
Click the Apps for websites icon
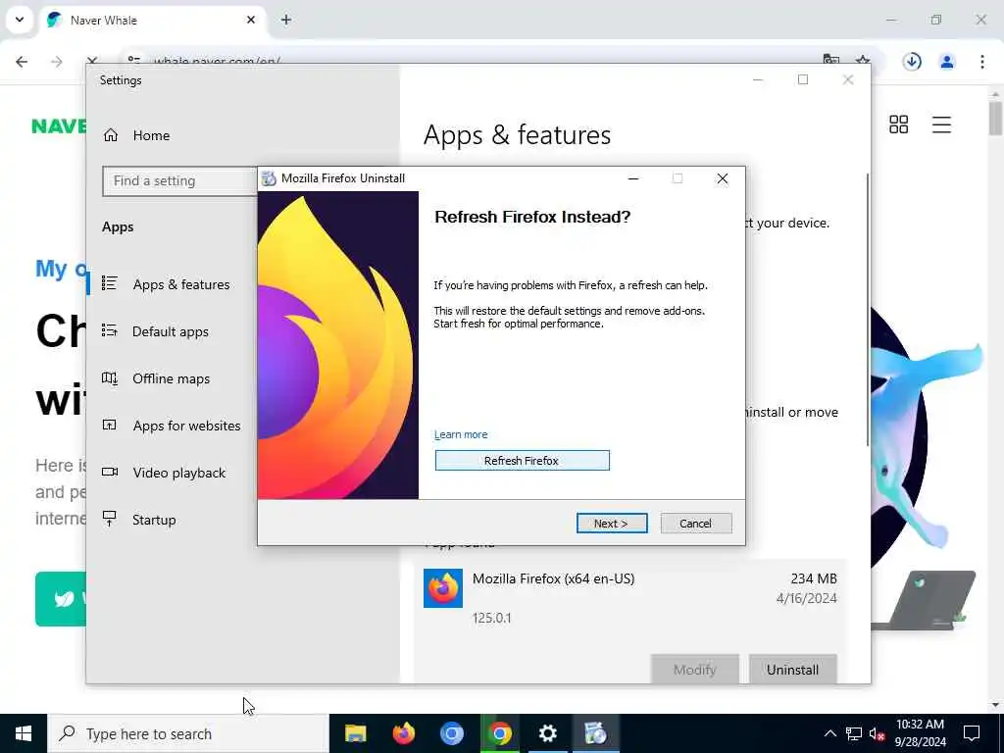[x=110, y=425]
